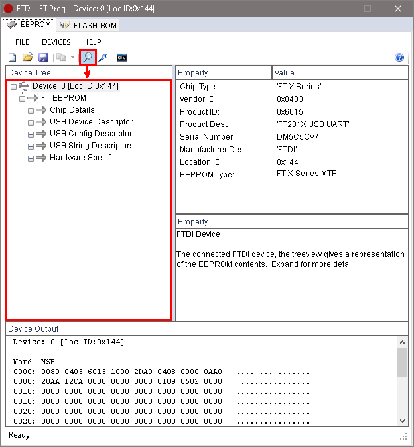Viewport: 414px width, 447px height.
Task: Click the Ready status bar text
Action: pyautogui.click(x=19, y=435)
